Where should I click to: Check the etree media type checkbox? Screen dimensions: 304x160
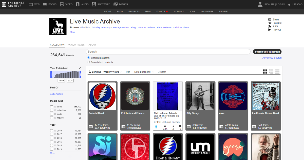tap(51, 107)
